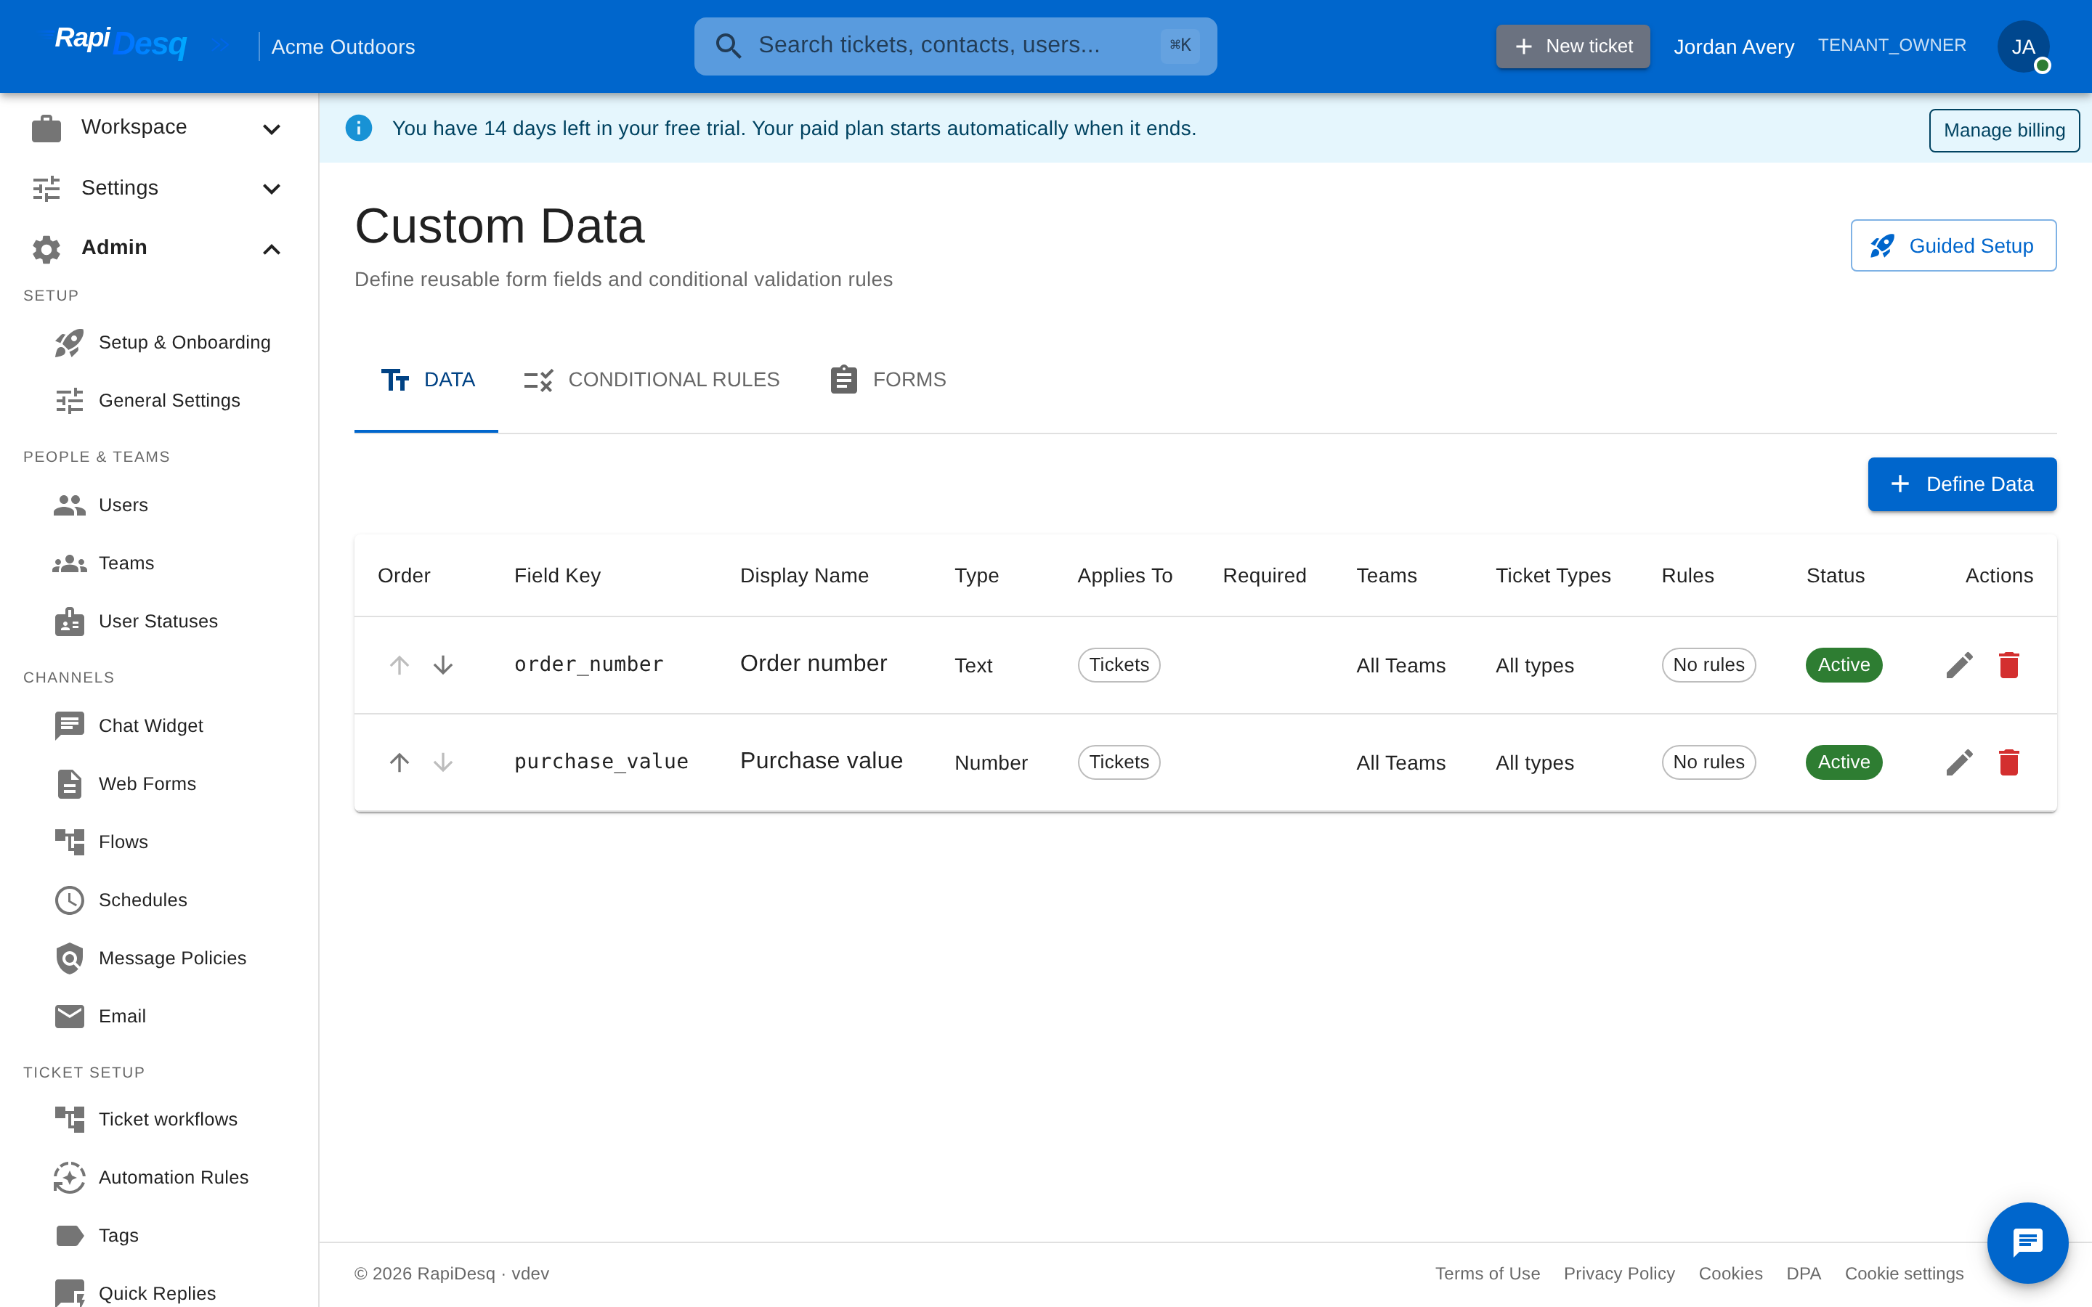Click the info icon in trial banner
The width and height of the screenshot is (2092, 1307).
[x=358, y=128]
